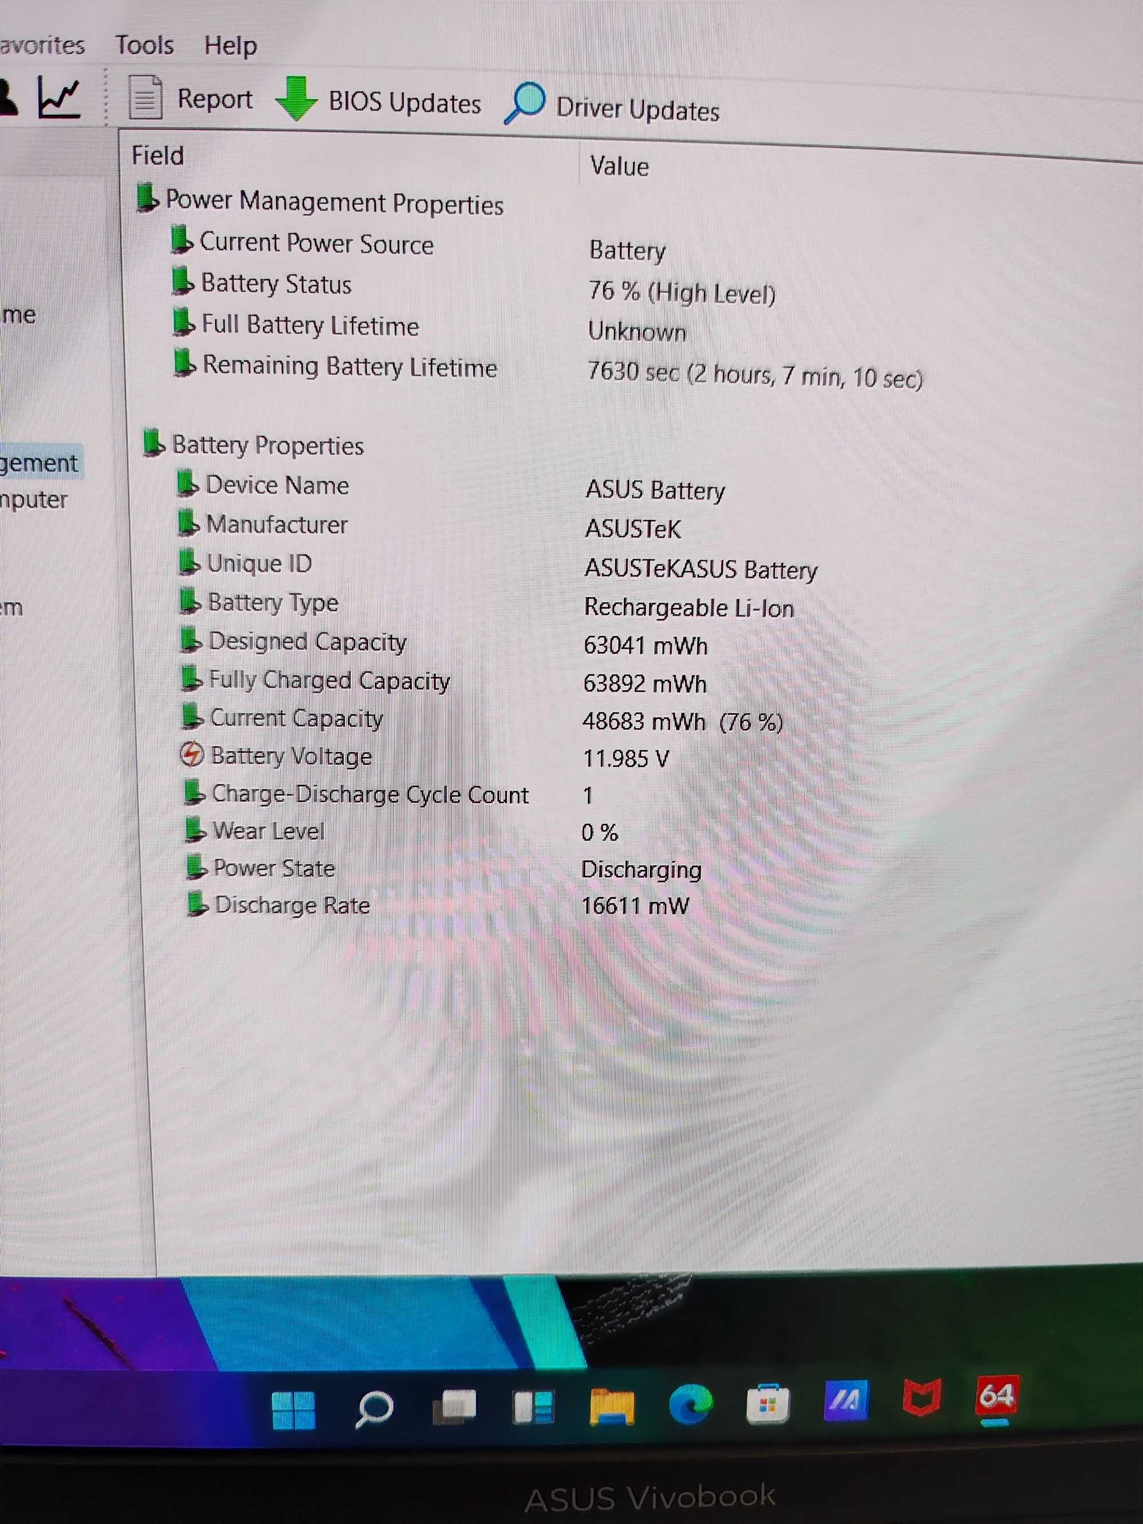1143x1524 pixels.
Task: Click the Value column header
Action: (x=620, y=166)
